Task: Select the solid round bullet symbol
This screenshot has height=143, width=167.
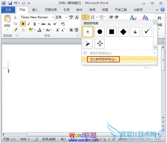Action: click(x=99, y=32)
